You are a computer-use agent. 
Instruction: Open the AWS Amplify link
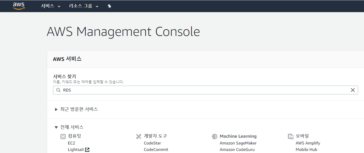click(x=308, y=143)
